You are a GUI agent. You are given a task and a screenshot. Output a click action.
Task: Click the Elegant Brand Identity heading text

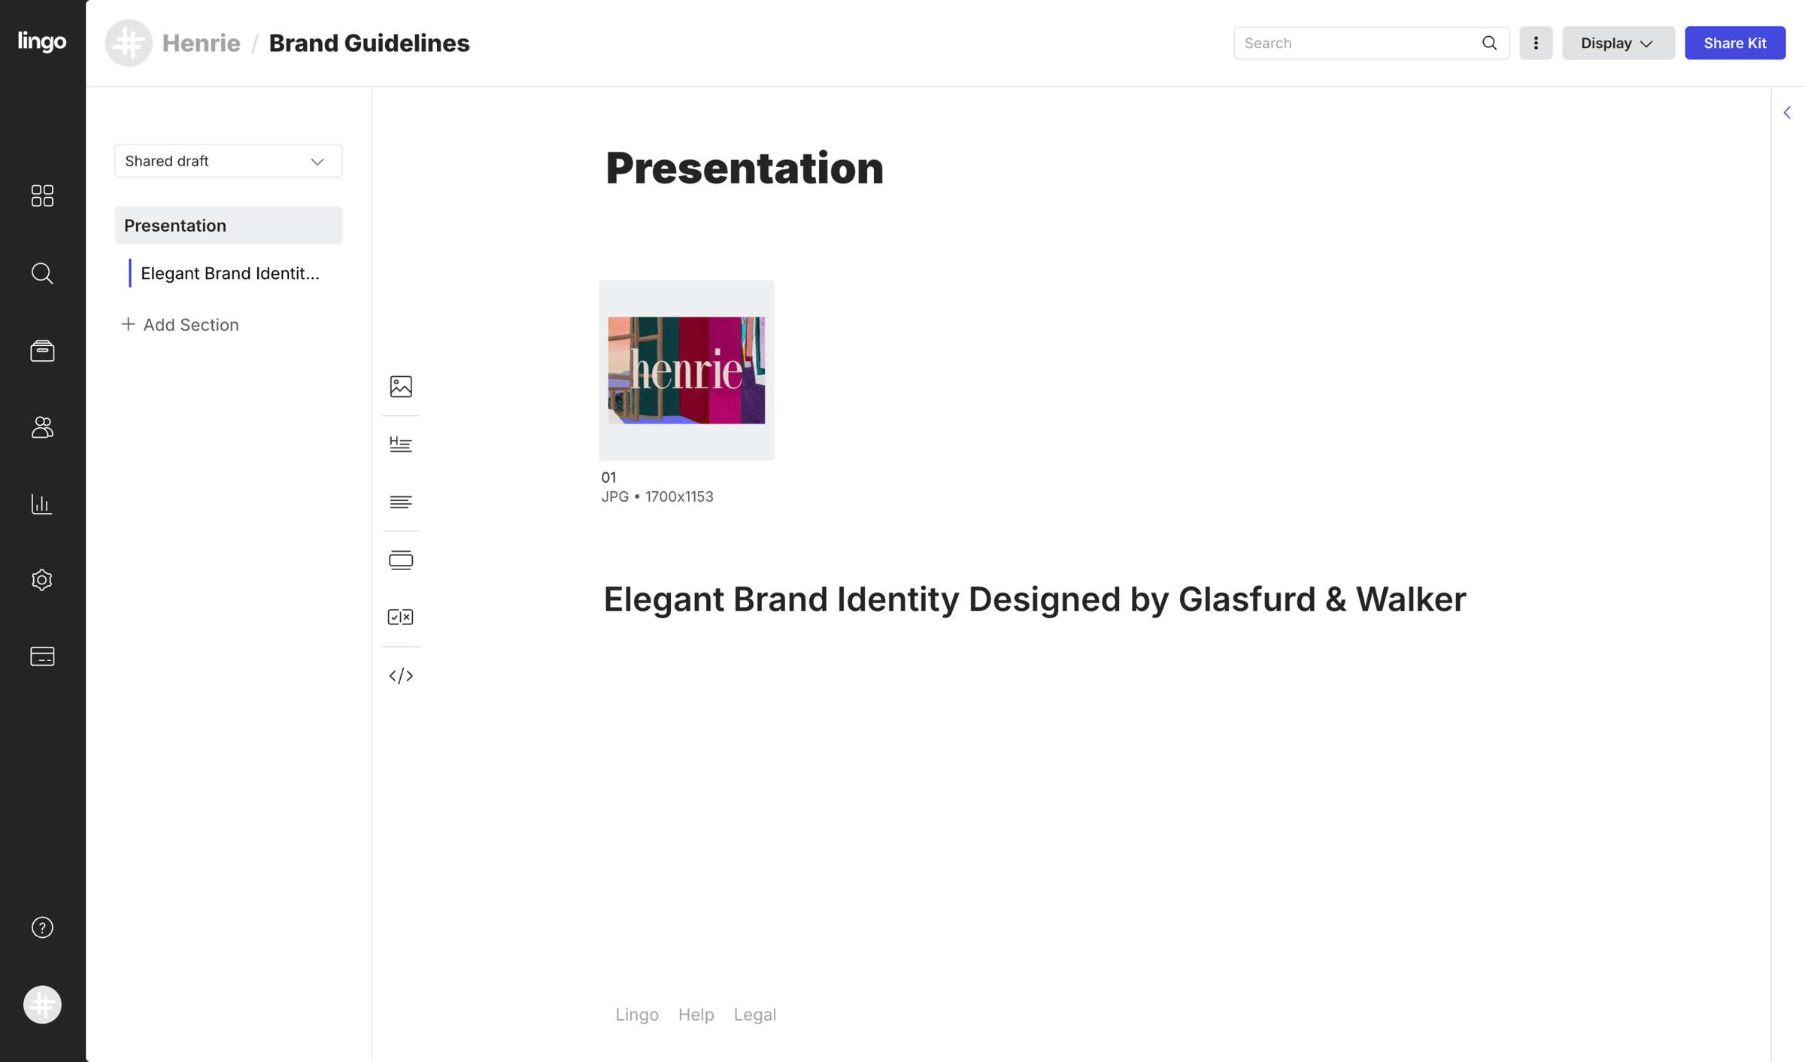(1035, 599)
